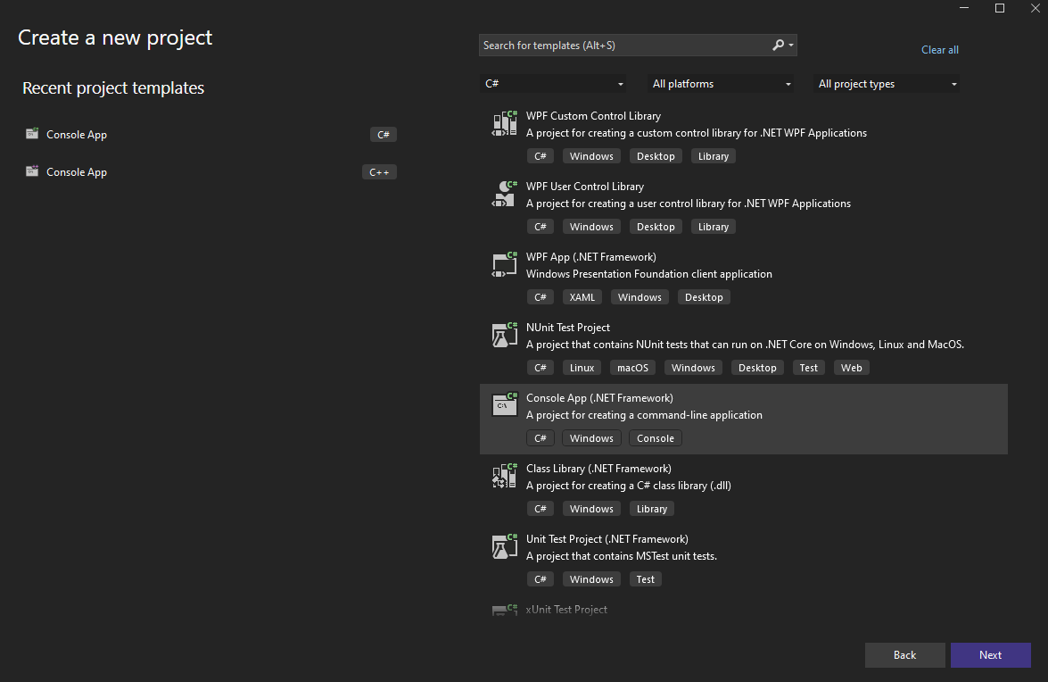The width and height of the screenshot is (1048, 682).
Task: Click the Back button
Action: point(905,655)
